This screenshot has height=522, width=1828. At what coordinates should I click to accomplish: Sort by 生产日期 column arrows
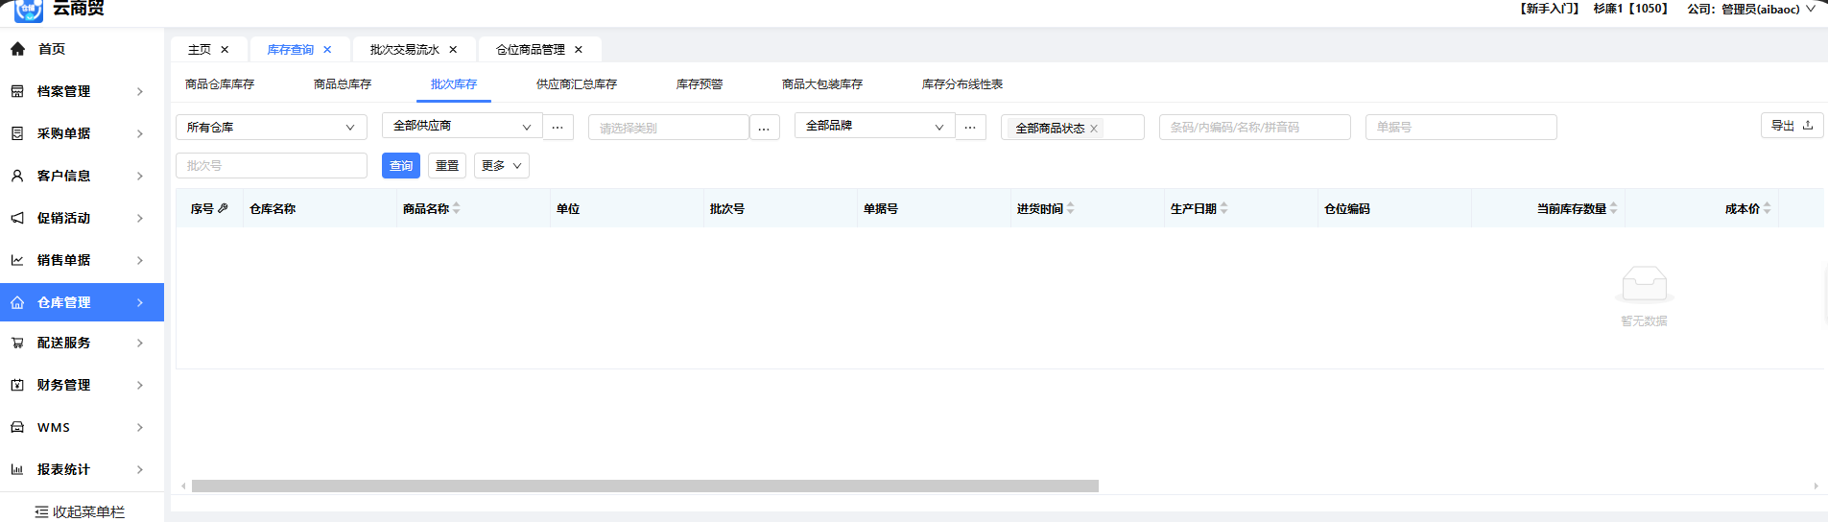(x=1224, y=208)
